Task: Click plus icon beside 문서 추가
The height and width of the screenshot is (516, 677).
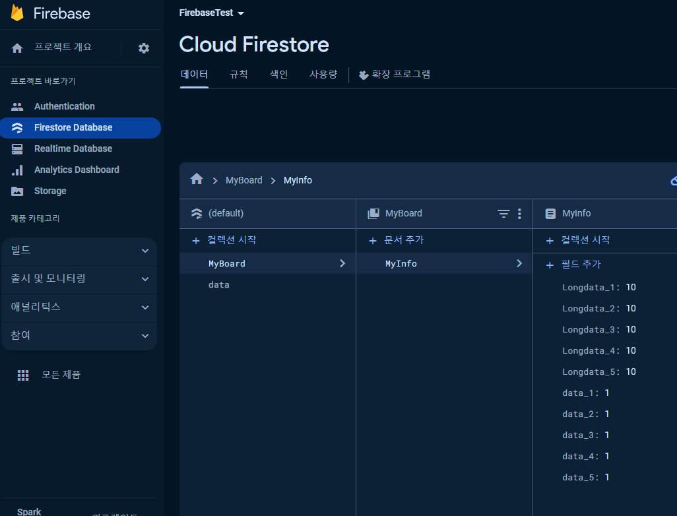Action: pos(373,241)
